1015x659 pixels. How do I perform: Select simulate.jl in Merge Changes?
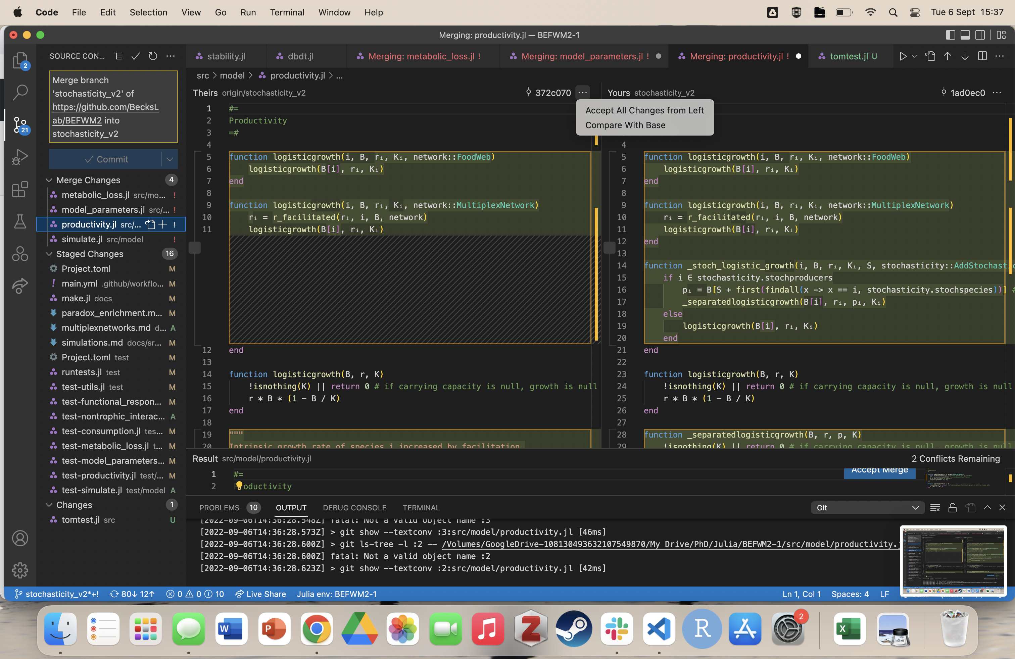pos(111,239)
